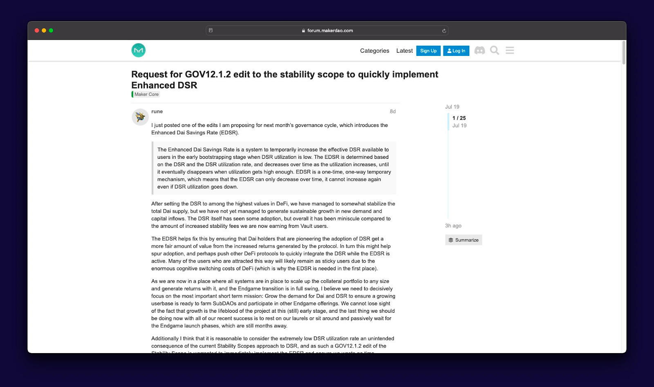Click the 3h ago timeline end link

point(453,226)
